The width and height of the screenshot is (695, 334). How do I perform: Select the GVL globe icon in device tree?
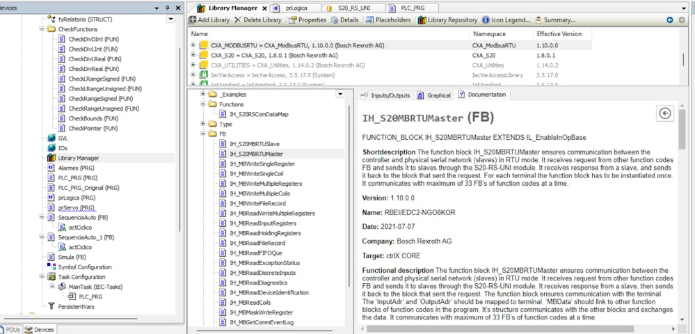pos(52,138)
